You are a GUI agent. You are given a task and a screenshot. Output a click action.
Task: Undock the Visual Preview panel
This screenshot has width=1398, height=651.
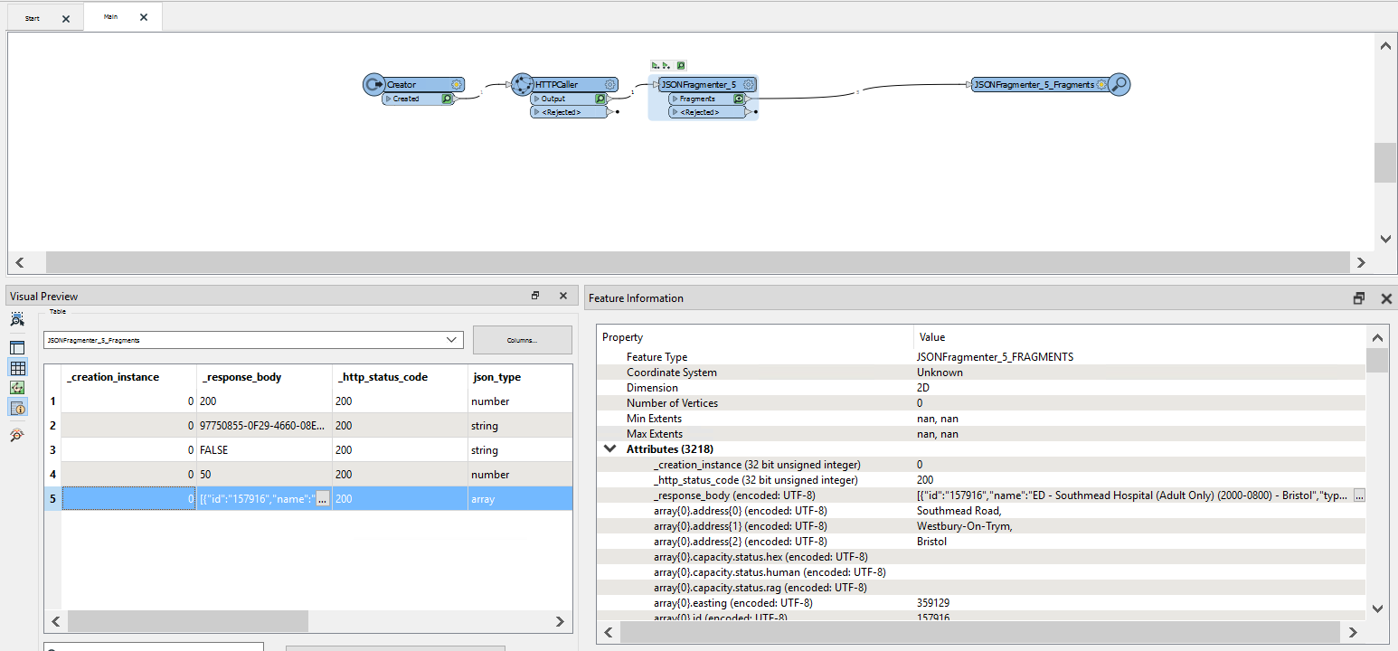point(535,296)
